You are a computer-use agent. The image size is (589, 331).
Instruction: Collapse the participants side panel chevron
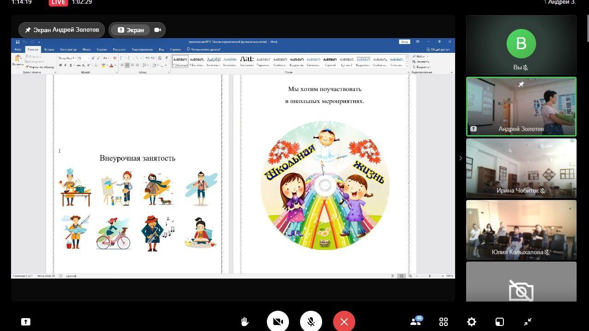pos(461,158)
